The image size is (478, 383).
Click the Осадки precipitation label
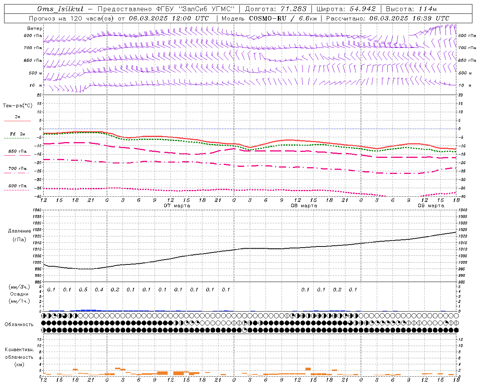coord(19,294)
